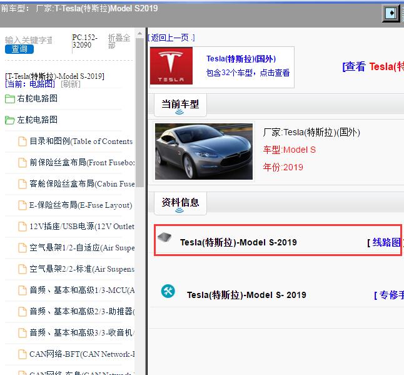Select 12V插座/USB电源(12V Outlet tree item
Image resolution: width=404 pixels, height=375 pixels.
[x=82, y=227]
